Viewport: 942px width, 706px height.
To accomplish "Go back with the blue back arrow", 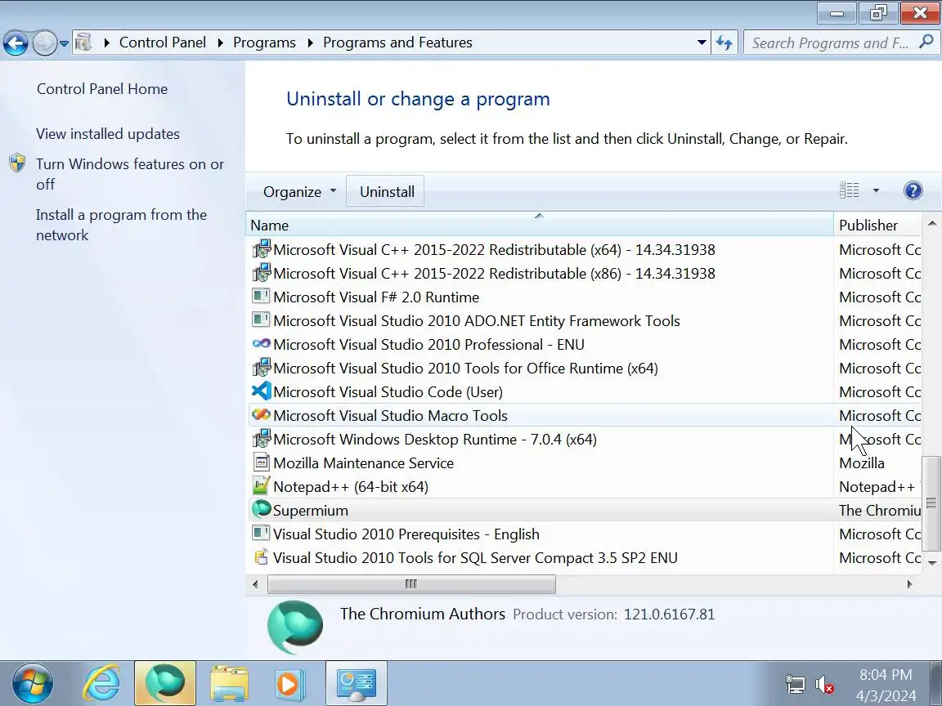I will tap(16, 43).
